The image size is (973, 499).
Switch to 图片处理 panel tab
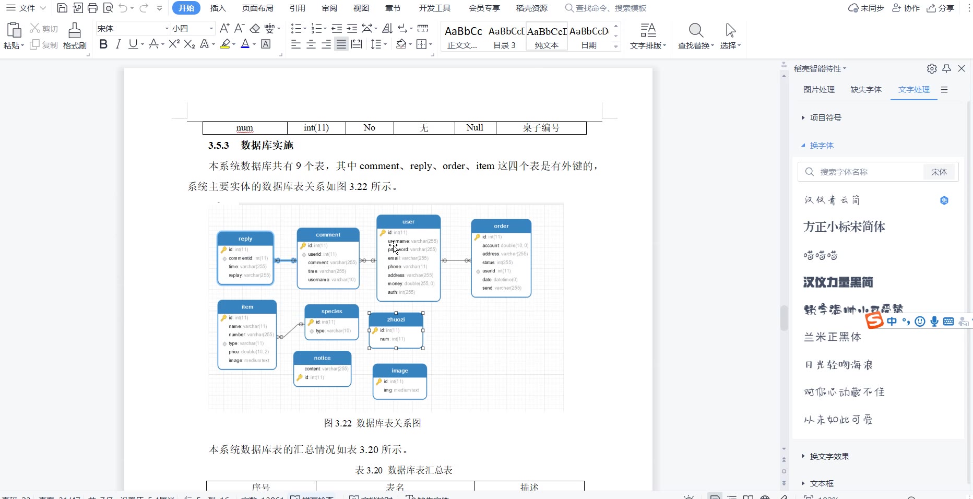[x=819, y=89]
